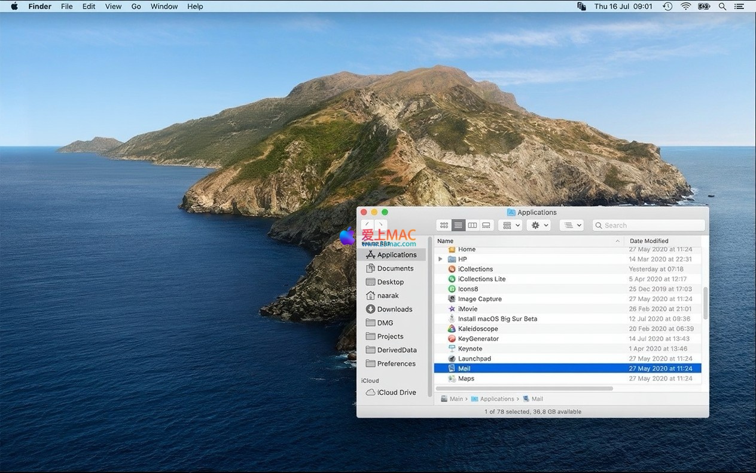Click the Wi-Fi status icon
The width and height of the screenshot is (756, 473).
(x=686, y=7)
